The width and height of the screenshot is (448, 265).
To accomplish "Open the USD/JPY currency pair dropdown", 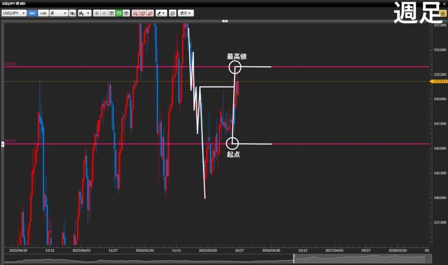I will pos(14,14).
